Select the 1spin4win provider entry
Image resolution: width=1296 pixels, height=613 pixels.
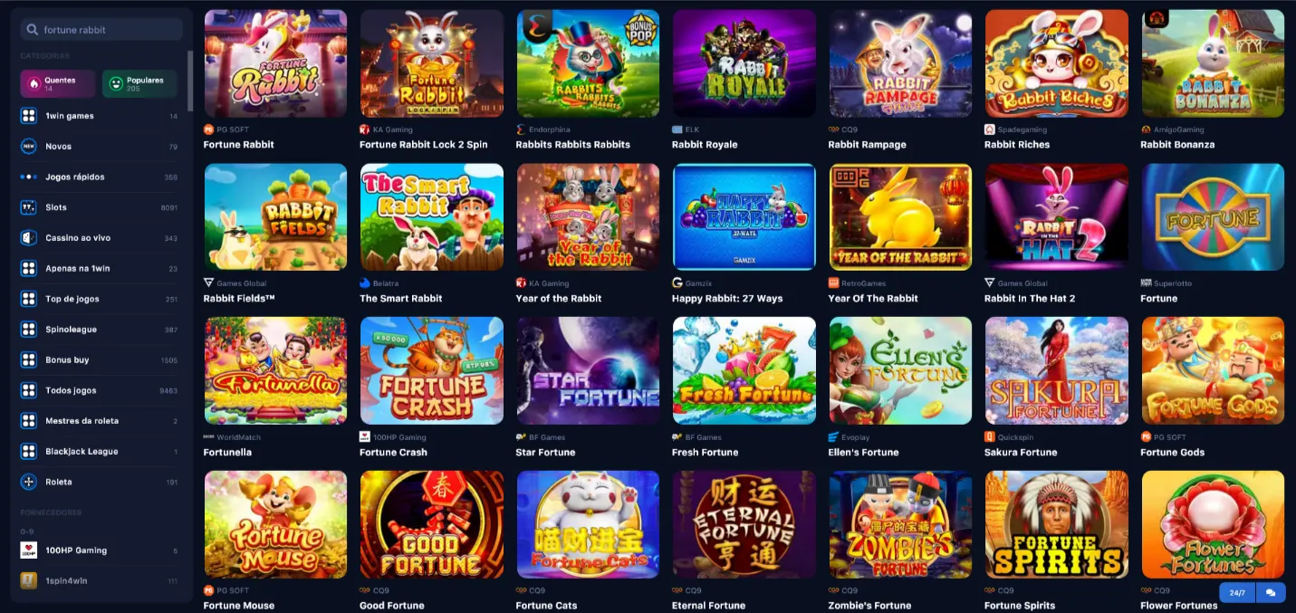coord(100,581)
